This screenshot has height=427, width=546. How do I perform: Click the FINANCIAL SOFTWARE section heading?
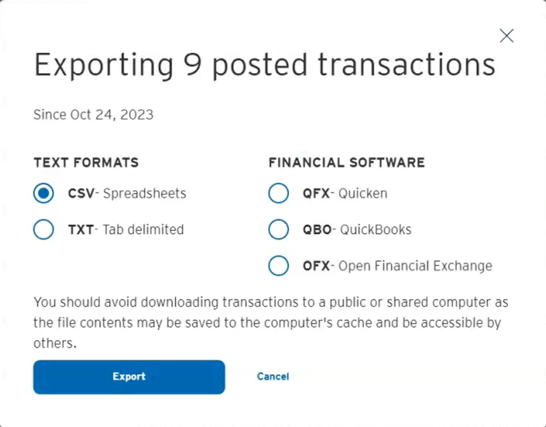(347, 163)
